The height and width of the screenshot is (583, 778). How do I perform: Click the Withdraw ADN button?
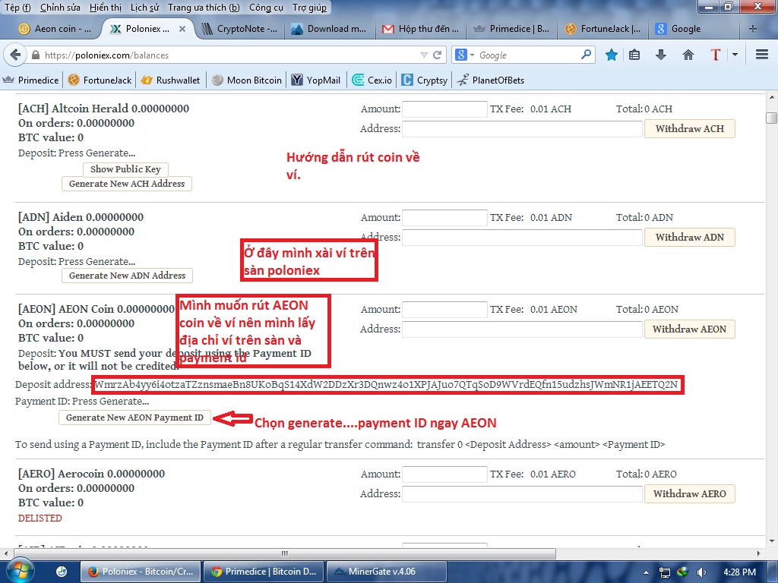click(x=689, y=237)
